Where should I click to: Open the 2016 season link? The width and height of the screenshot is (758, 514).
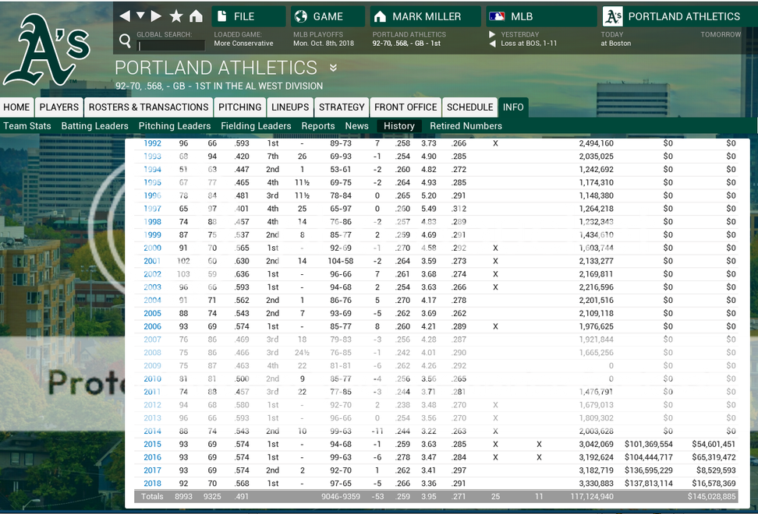click(x=152, y=457)
